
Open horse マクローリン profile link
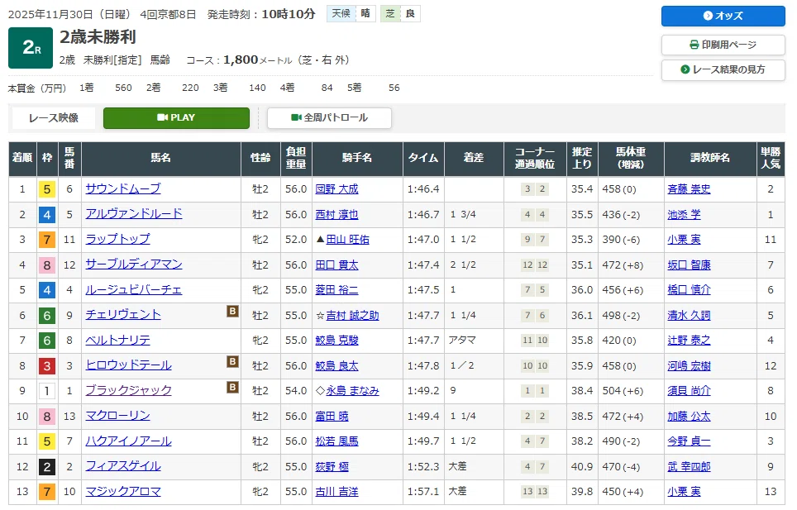(x=118, y=416)
